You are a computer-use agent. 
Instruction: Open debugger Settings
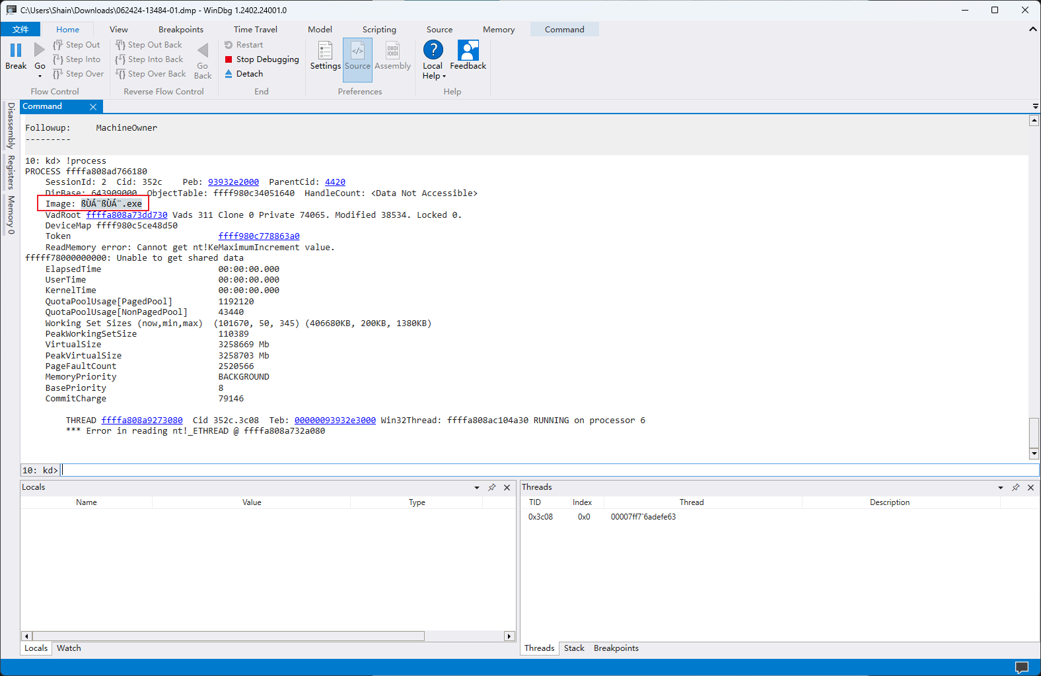tap(326, 56)
